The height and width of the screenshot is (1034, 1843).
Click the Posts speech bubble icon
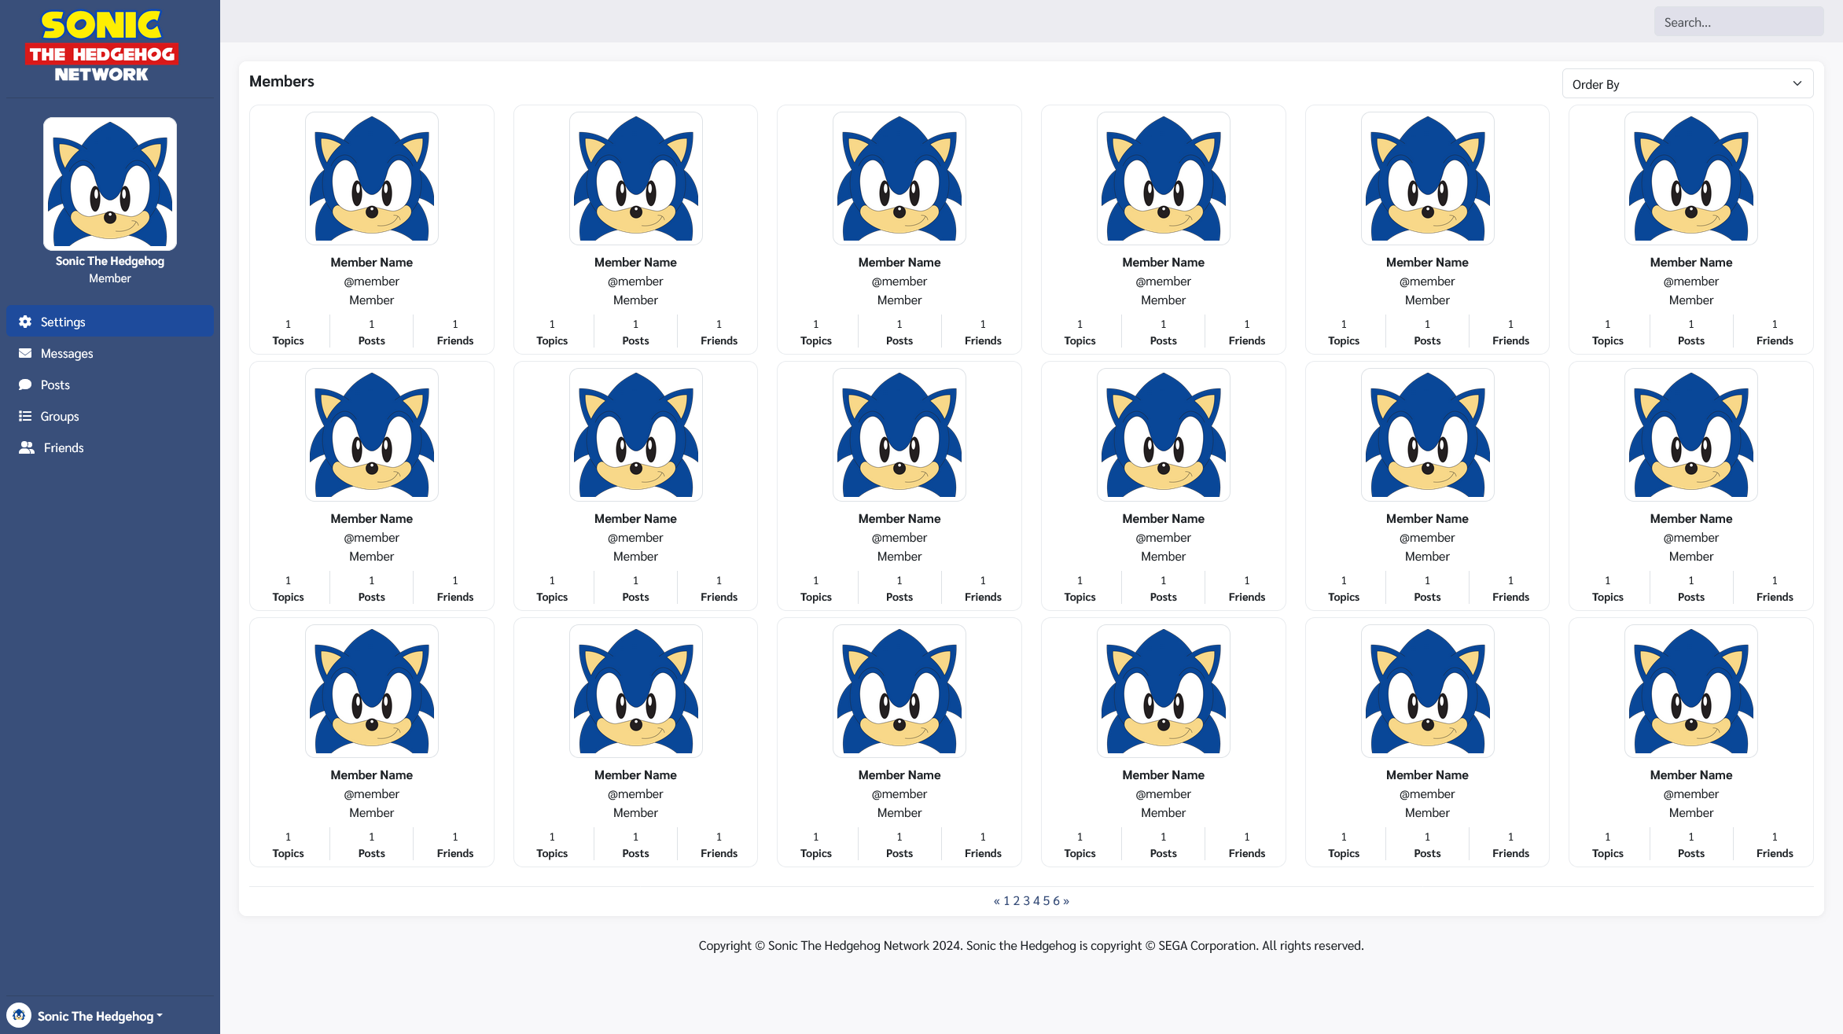click(25, 385)
